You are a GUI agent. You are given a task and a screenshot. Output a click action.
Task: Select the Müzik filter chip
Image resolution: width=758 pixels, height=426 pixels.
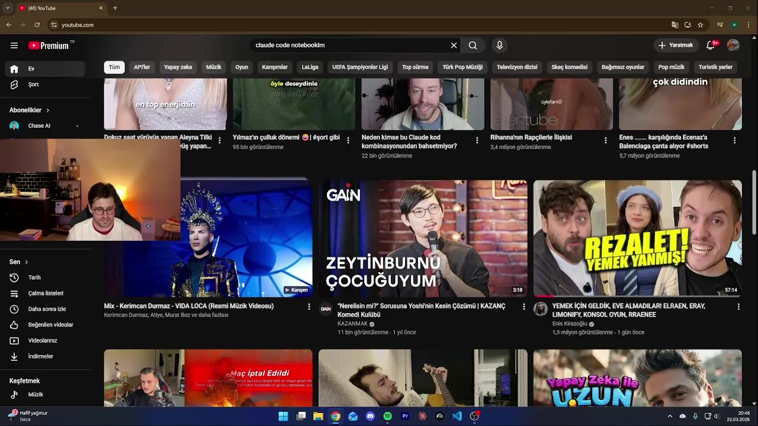pos(214,67)
